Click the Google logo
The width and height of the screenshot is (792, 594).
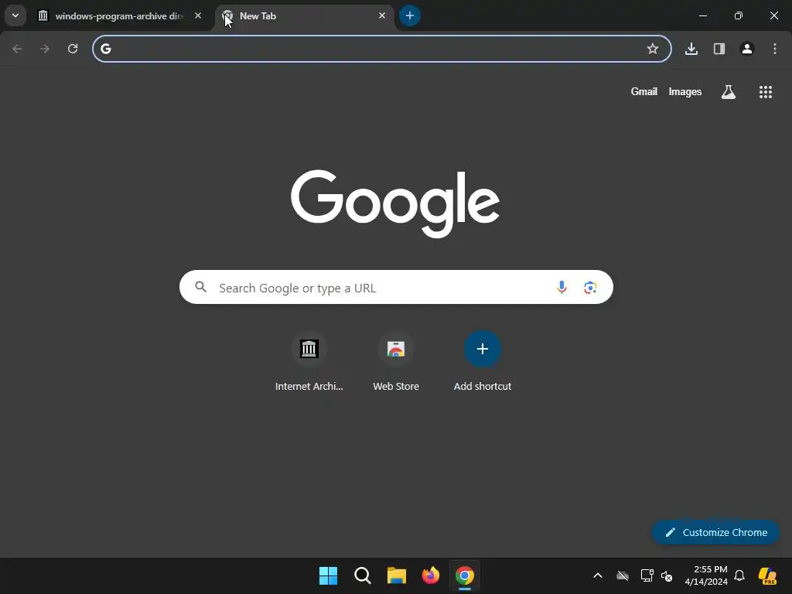395,203
